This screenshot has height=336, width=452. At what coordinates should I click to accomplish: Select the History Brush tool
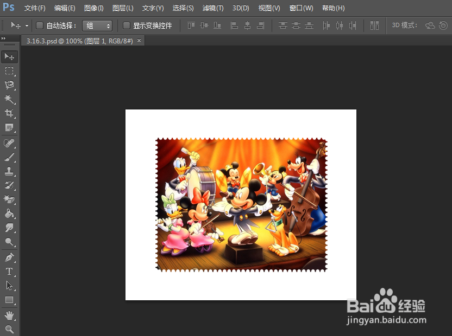coord(10,185)
